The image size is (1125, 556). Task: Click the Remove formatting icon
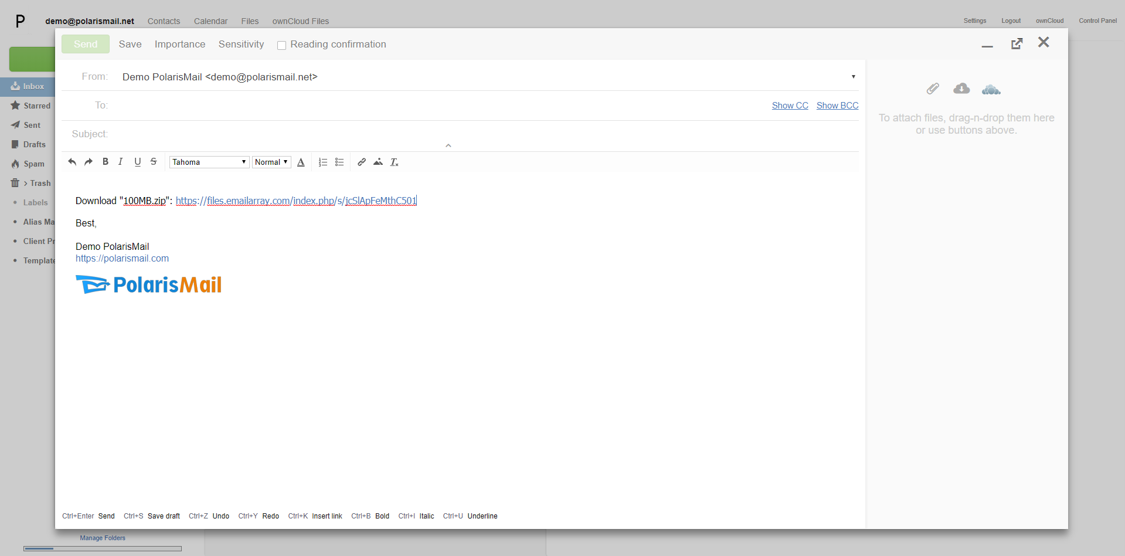pos(395,162)
